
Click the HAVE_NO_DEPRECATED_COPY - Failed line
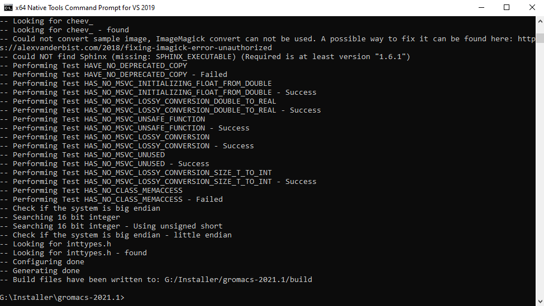[x=114, y=75]
